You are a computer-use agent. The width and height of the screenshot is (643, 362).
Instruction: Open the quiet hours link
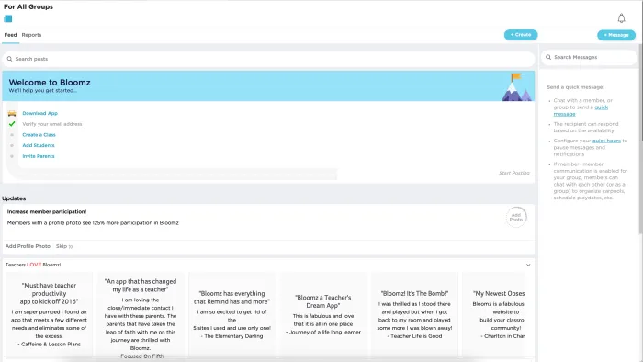pos(606,141)
